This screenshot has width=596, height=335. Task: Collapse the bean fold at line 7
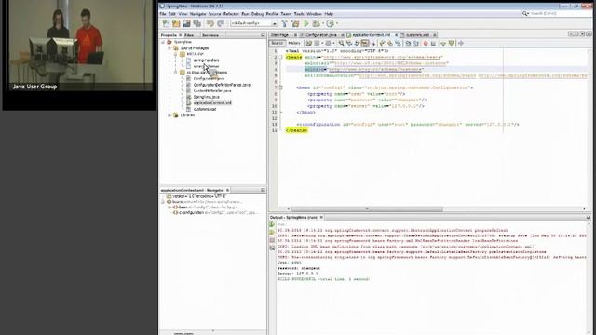pos(281,87)
